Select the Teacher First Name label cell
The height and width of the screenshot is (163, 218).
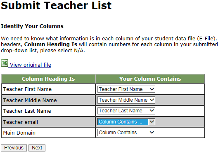[48, 89]
